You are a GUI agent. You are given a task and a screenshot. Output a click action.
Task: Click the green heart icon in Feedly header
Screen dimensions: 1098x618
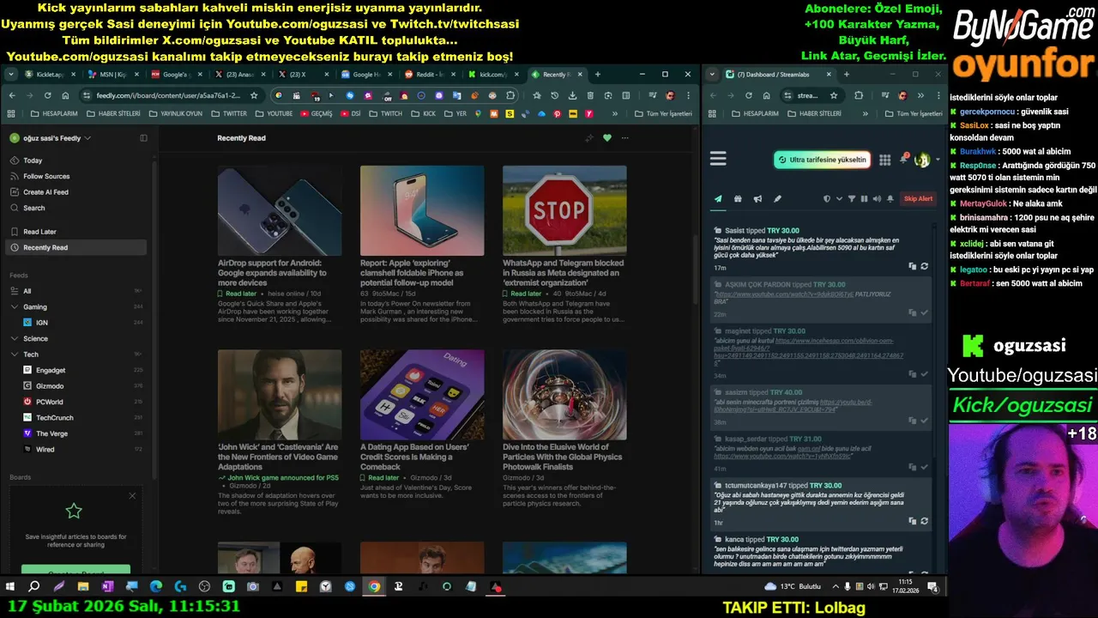click(607, 138)
